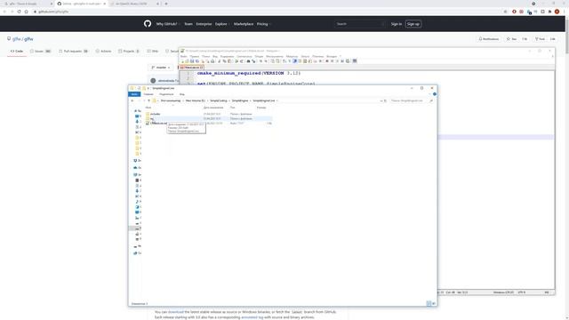Click Replace icon in Notepad++ toolbar
Viewport: 569px width, 320px height.
(253, 61)
